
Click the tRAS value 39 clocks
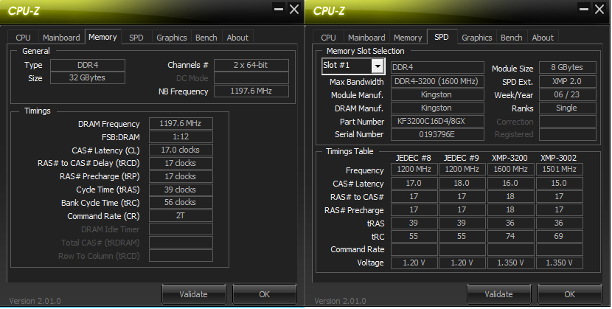(181, 190)
